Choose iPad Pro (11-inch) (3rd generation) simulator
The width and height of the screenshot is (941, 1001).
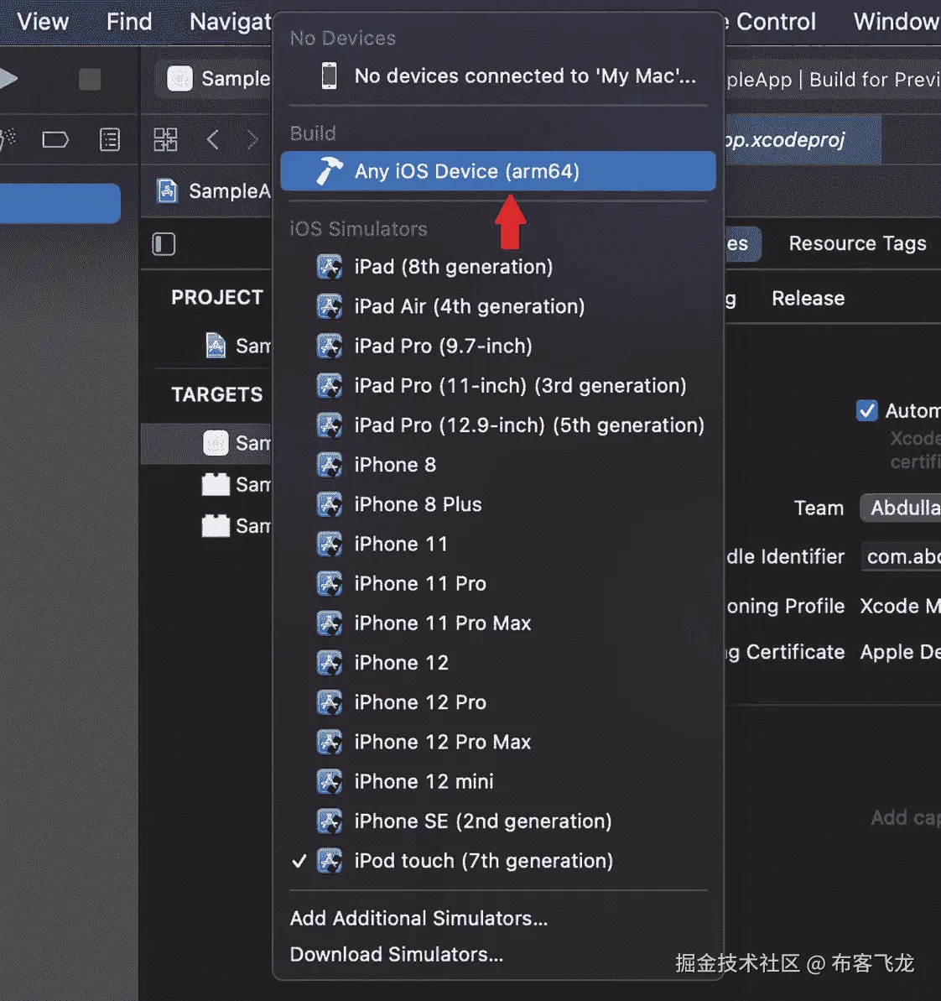point(497,386)
